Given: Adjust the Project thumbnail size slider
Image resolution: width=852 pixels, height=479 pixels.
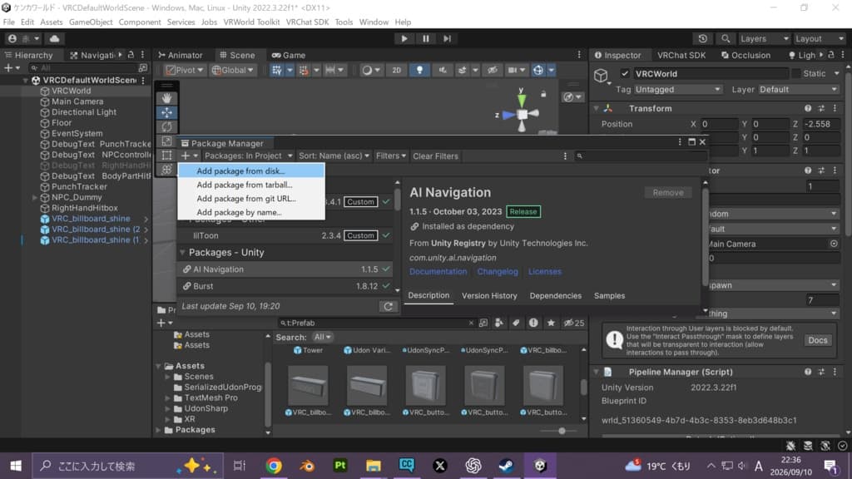Looking at the screenshot, I should click(562, 431).
